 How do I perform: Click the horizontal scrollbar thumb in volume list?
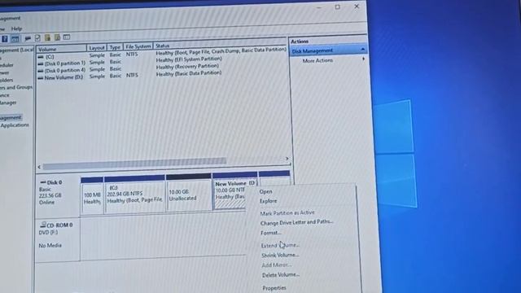(x=134, y=163)
